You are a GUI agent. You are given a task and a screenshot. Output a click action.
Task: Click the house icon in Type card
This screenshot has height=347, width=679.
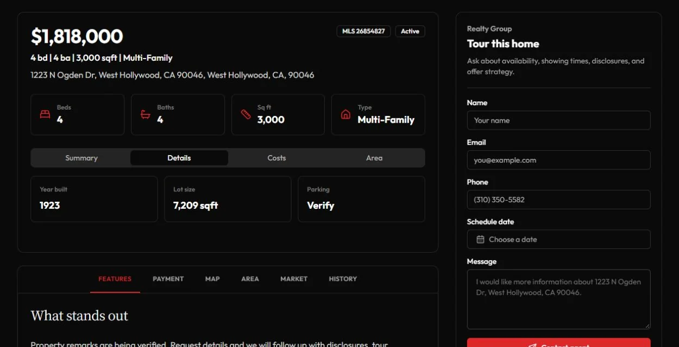pos(345,114)
